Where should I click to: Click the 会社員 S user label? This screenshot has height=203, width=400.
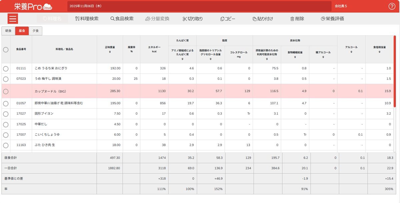click(341, 6)
